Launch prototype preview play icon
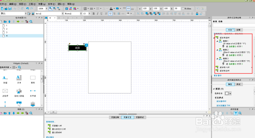The width and height of the screenshot is (255, 138). pyautogui.click(x=67, y=9)
